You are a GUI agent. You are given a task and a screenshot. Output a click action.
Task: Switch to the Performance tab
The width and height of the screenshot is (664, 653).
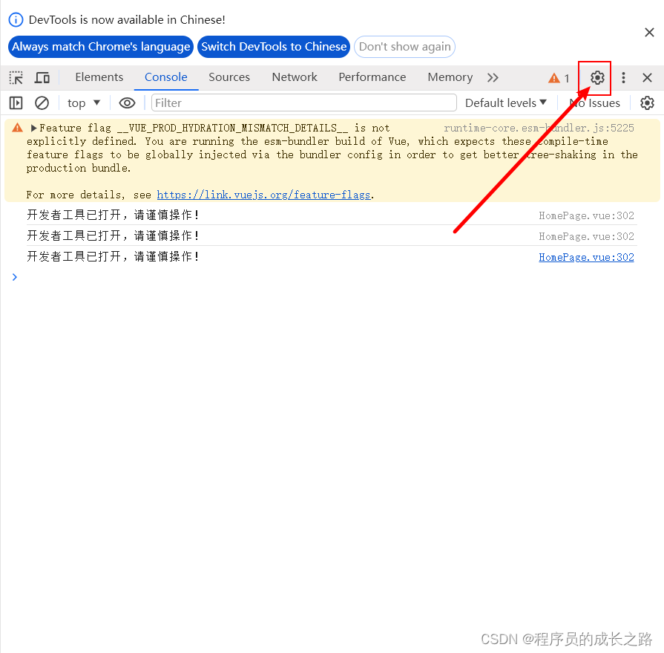(x=372, y=77)
